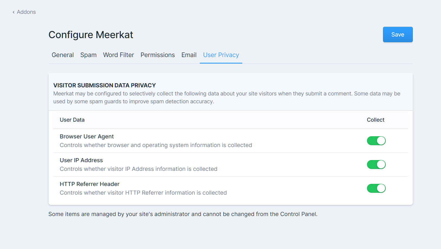Click the Visitor Submission Data Privacy heading
This screenshot has width=441, height=249.
click(x=105, y=85)
